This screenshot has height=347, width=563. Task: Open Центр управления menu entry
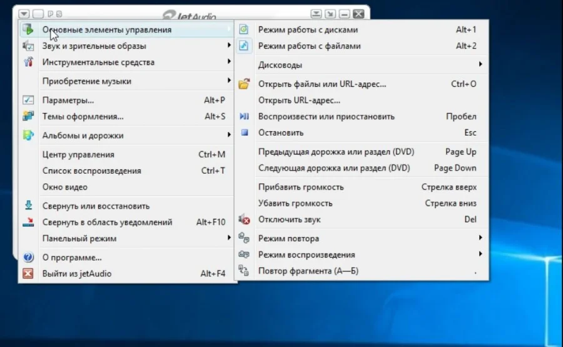coord(127,154)
